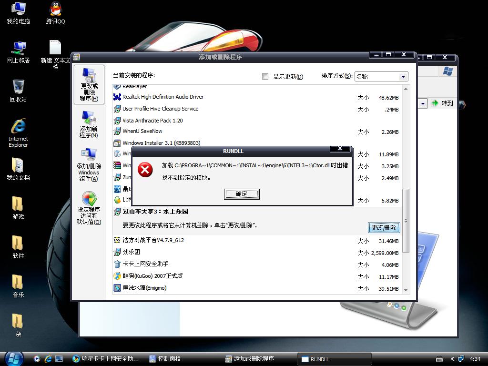Image resolution: width=488 pixels, height=366 pixels.
Task: Open 游戏 desktop folder
Action: tap(18, 208)
